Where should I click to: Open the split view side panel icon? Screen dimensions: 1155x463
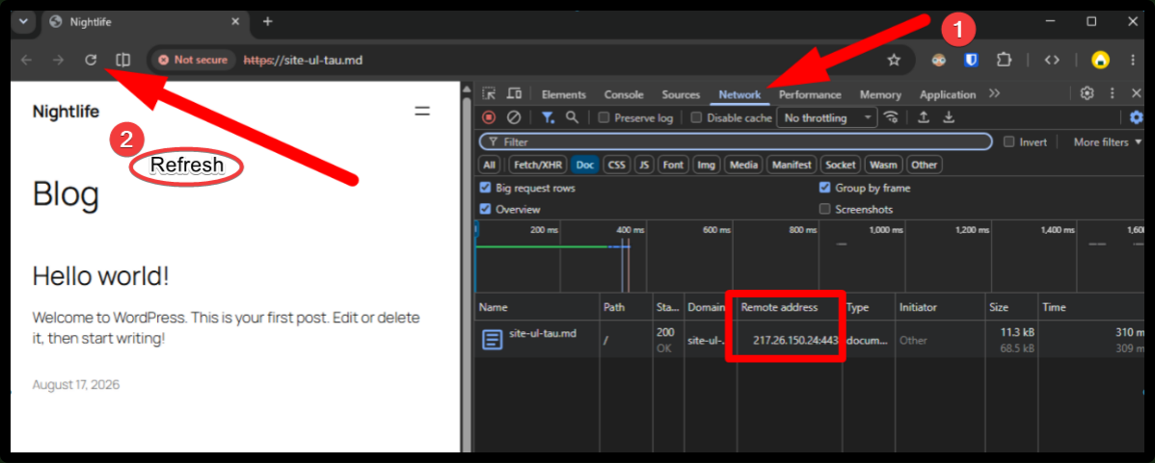coord(123,61)
